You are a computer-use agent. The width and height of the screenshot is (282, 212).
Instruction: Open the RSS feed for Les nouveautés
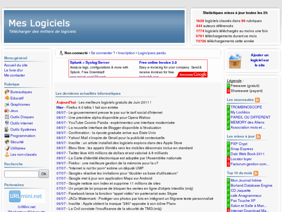[x=257, y=100]
